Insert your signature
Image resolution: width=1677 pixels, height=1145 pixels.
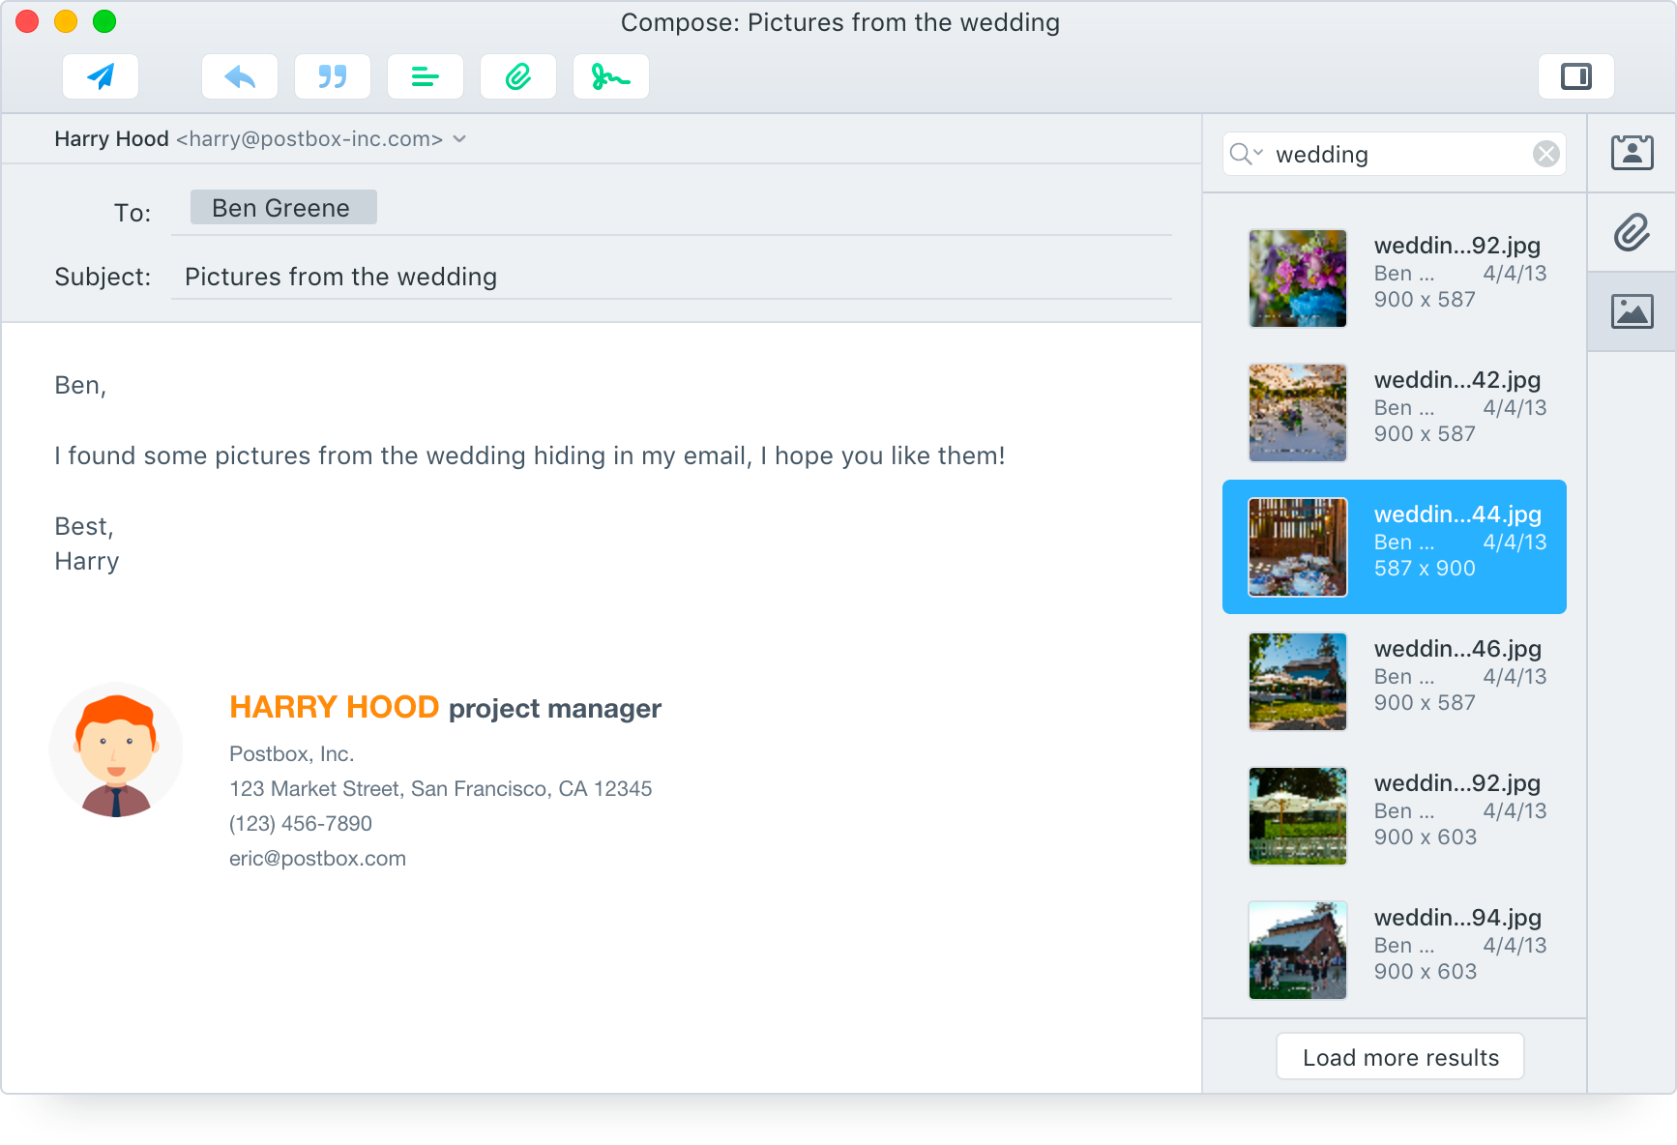(610, 76)
